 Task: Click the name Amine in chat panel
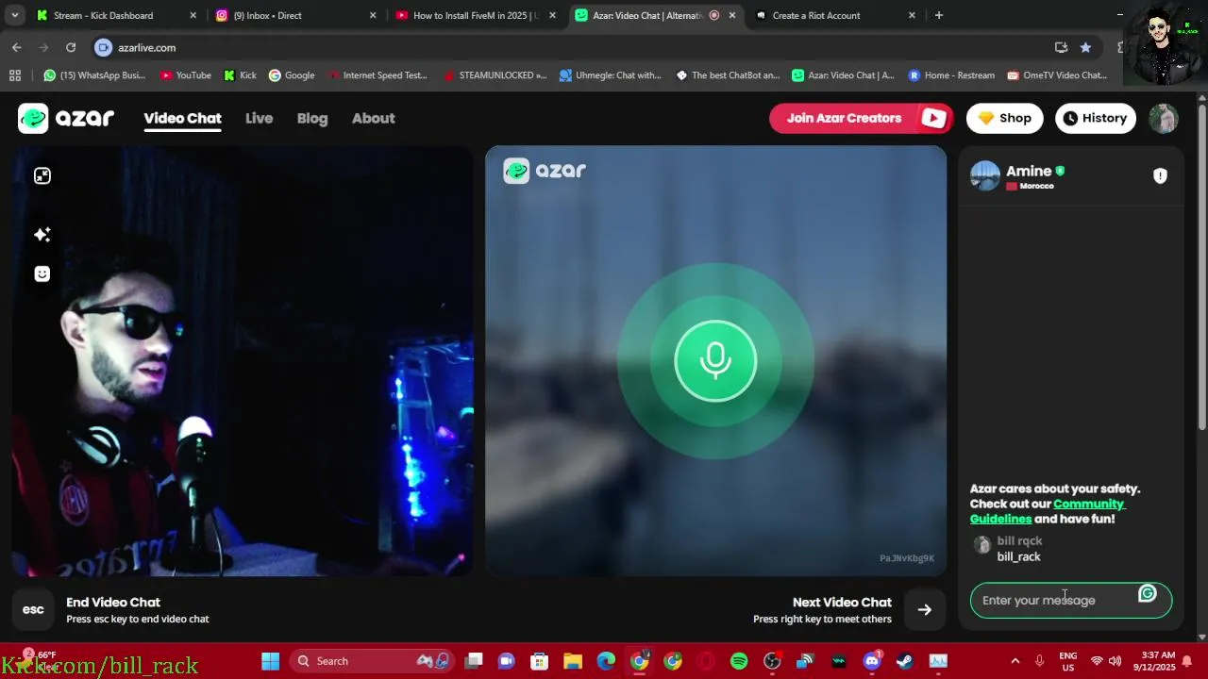tap(1029, 171)
